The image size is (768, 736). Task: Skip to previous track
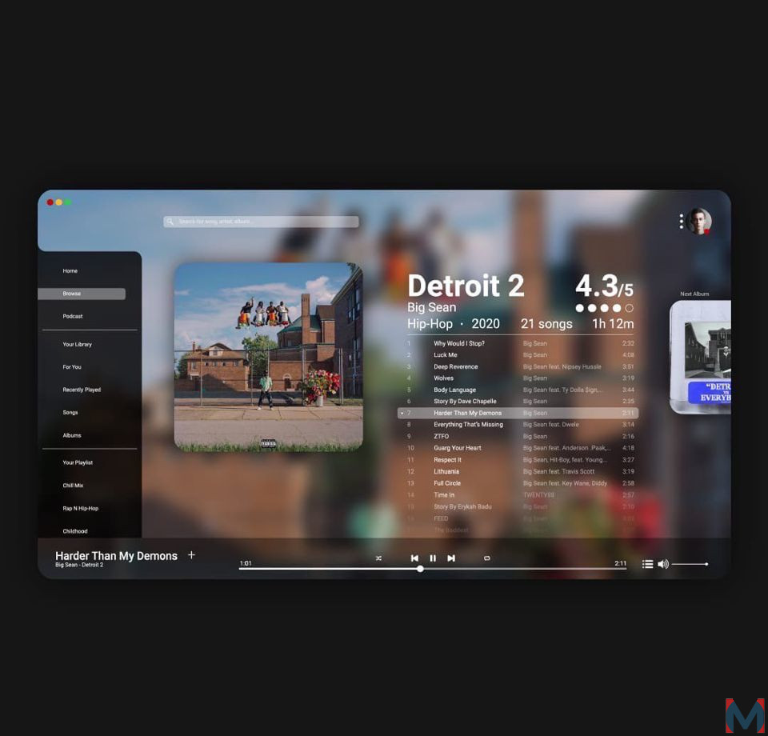tap(414, 558)
